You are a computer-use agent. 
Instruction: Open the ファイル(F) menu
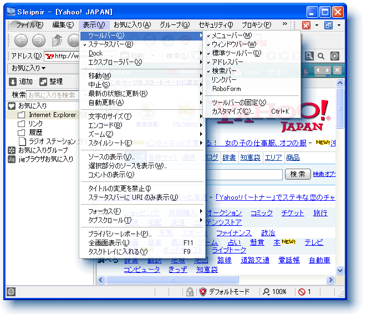pyautogui.click(x=29, y=24)
